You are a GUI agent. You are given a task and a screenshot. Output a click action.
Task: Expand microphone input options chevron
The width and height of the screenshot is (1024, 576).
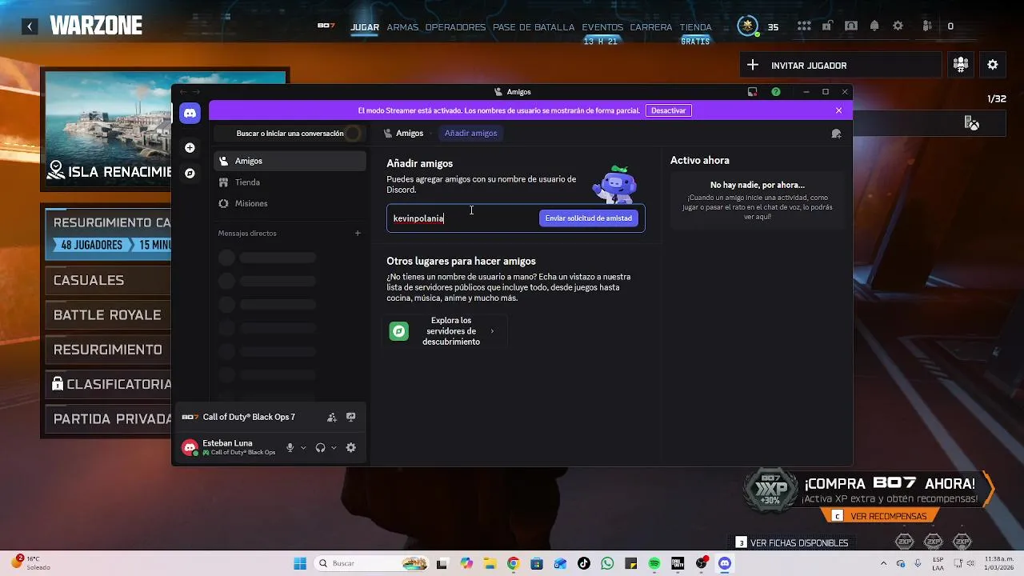point(303,448)
